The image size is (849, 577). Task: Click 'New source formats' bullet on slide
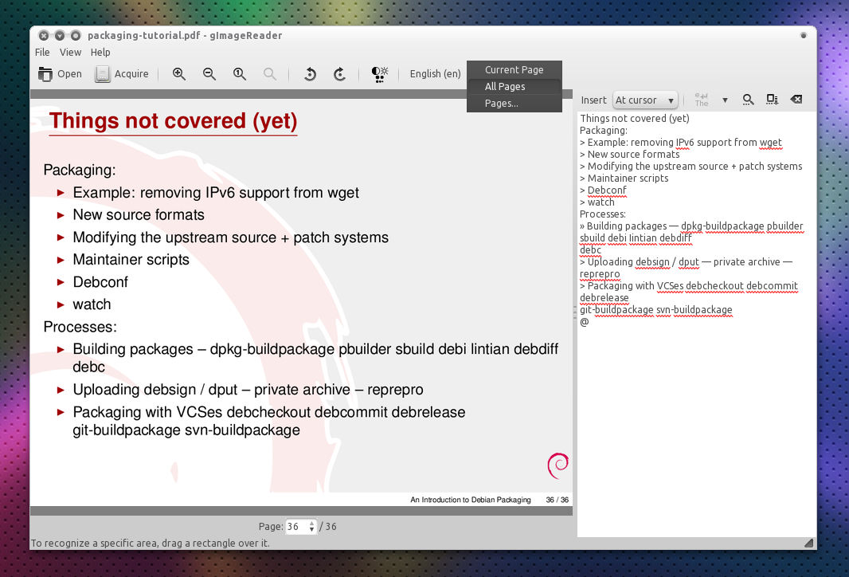(x=139, y=215)
